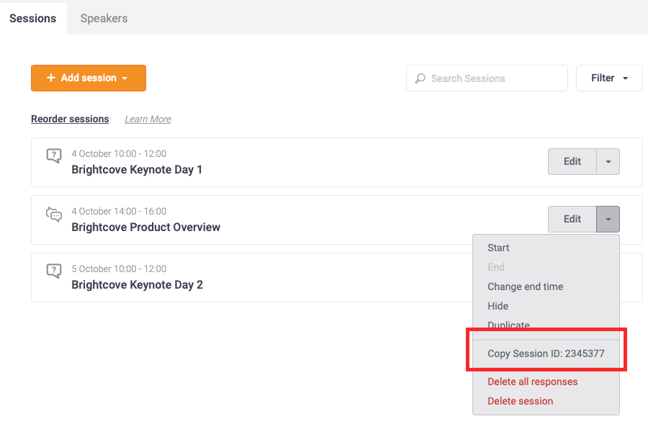The width and height of the screenshot is (648, 424).
Task: Copy Session ID 2345377
Action: pyautogui.click(x=546, y=353)
